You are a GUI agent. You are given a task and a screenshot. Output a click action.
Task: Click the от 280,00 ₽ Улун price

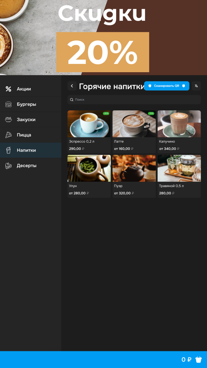click(79, 193)
